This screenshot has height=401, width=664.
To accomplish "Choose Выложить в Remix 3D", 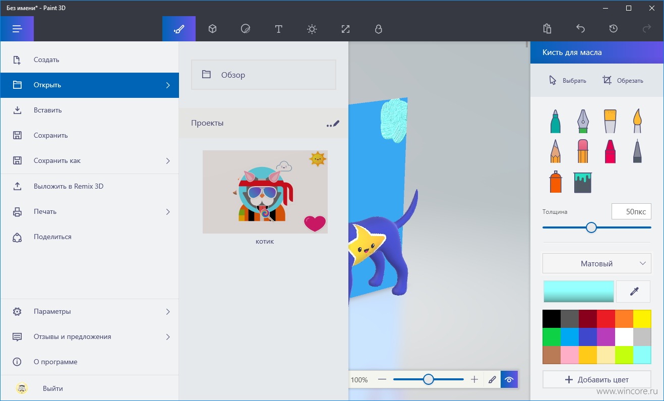I will (x=89, y=186).
